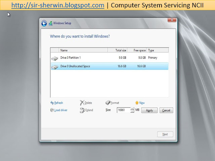215x161 pixels.
Task: Cancel the partition creation
Action: click(166, 110)
